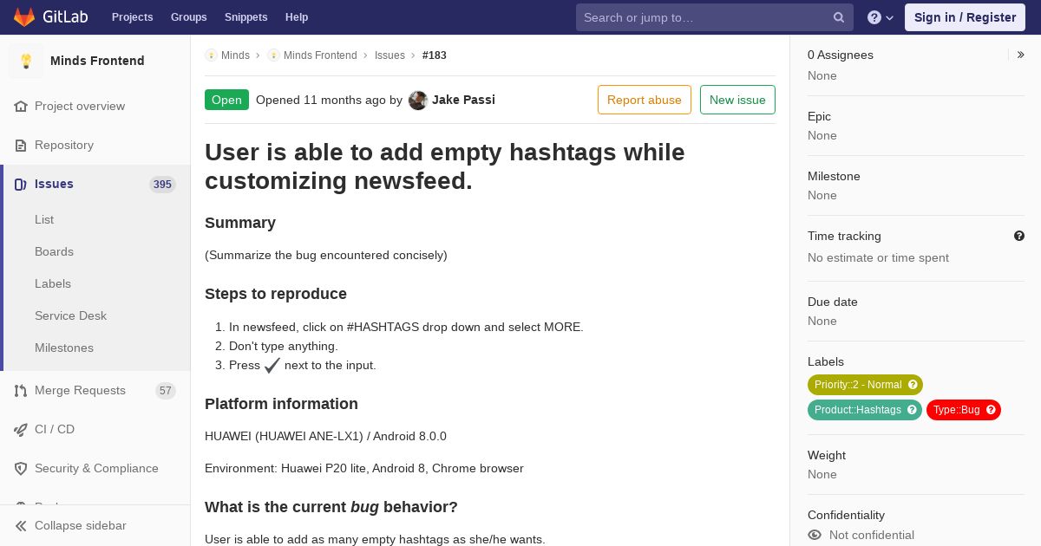
Task: Click the Repository file icon
Action: click(21, 145)
